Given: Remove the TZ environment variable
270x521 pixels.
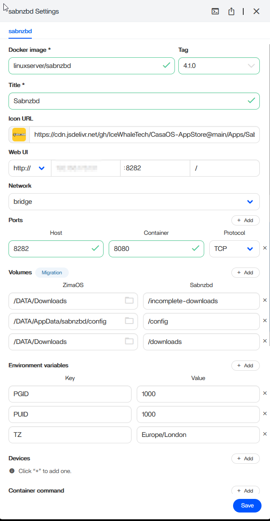Looking at the screenshot, I should pos(265,434).
